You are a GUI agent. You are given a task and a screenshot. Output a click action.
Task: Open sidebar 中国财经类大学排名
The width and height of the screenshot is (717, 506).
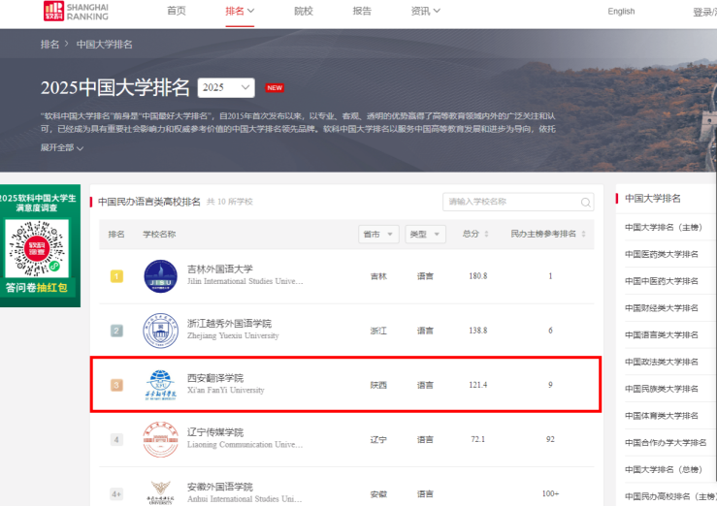[x=662, y=308]
